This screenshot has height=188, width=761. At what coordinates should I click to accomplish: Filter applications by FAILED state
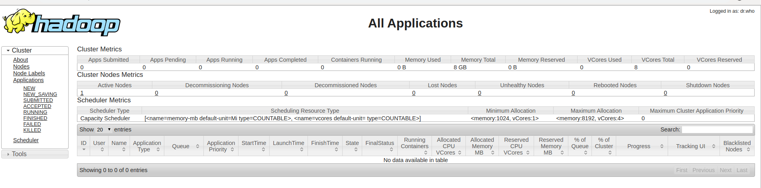[32, 124]
